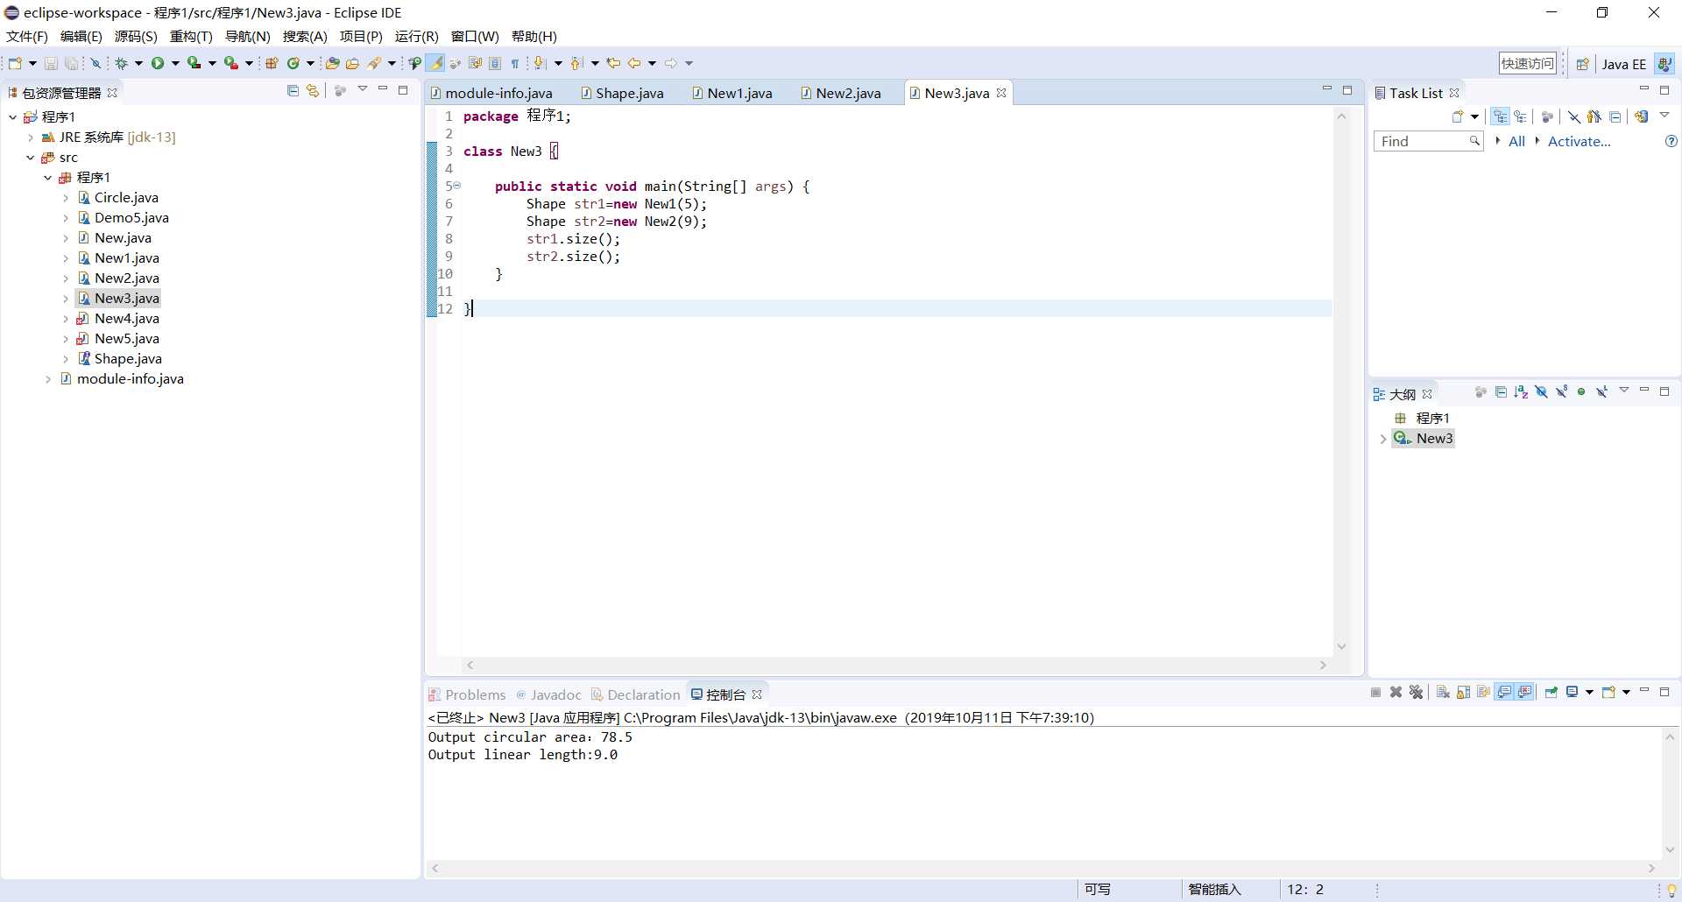
Task: Click the 快速访问 quick access box
Action: pyautogui.click(x=1528, y=63)
